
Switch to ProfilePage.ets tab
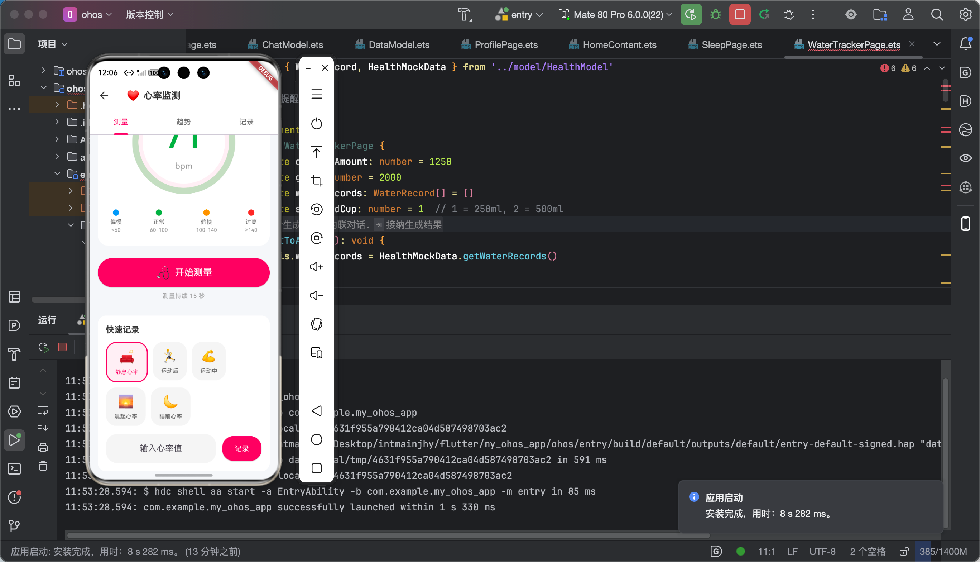[x=500, y=45]
